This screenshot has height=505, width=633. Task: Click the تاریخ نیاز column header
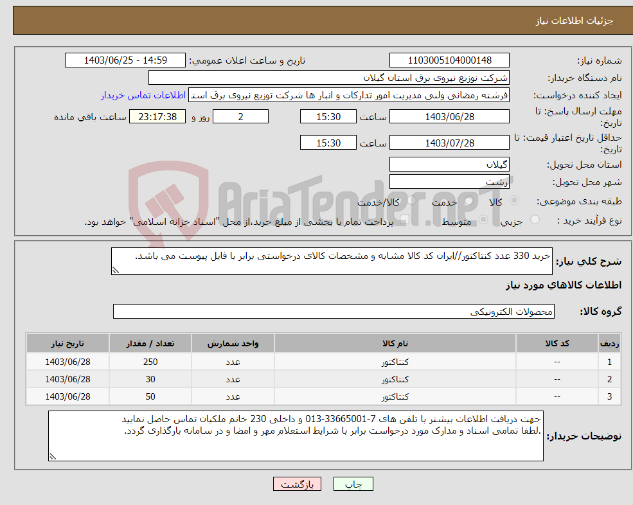point(68,344)
